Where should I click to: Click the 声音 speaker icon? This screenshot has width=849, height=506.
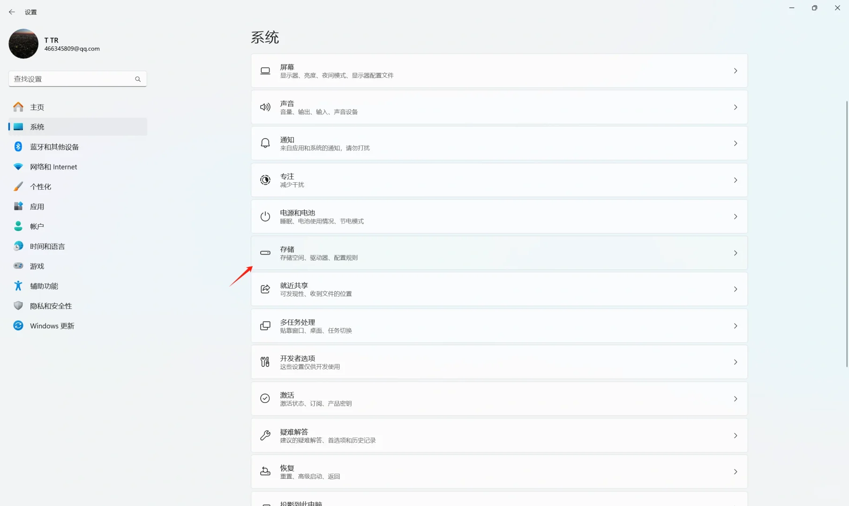[265, 107]
